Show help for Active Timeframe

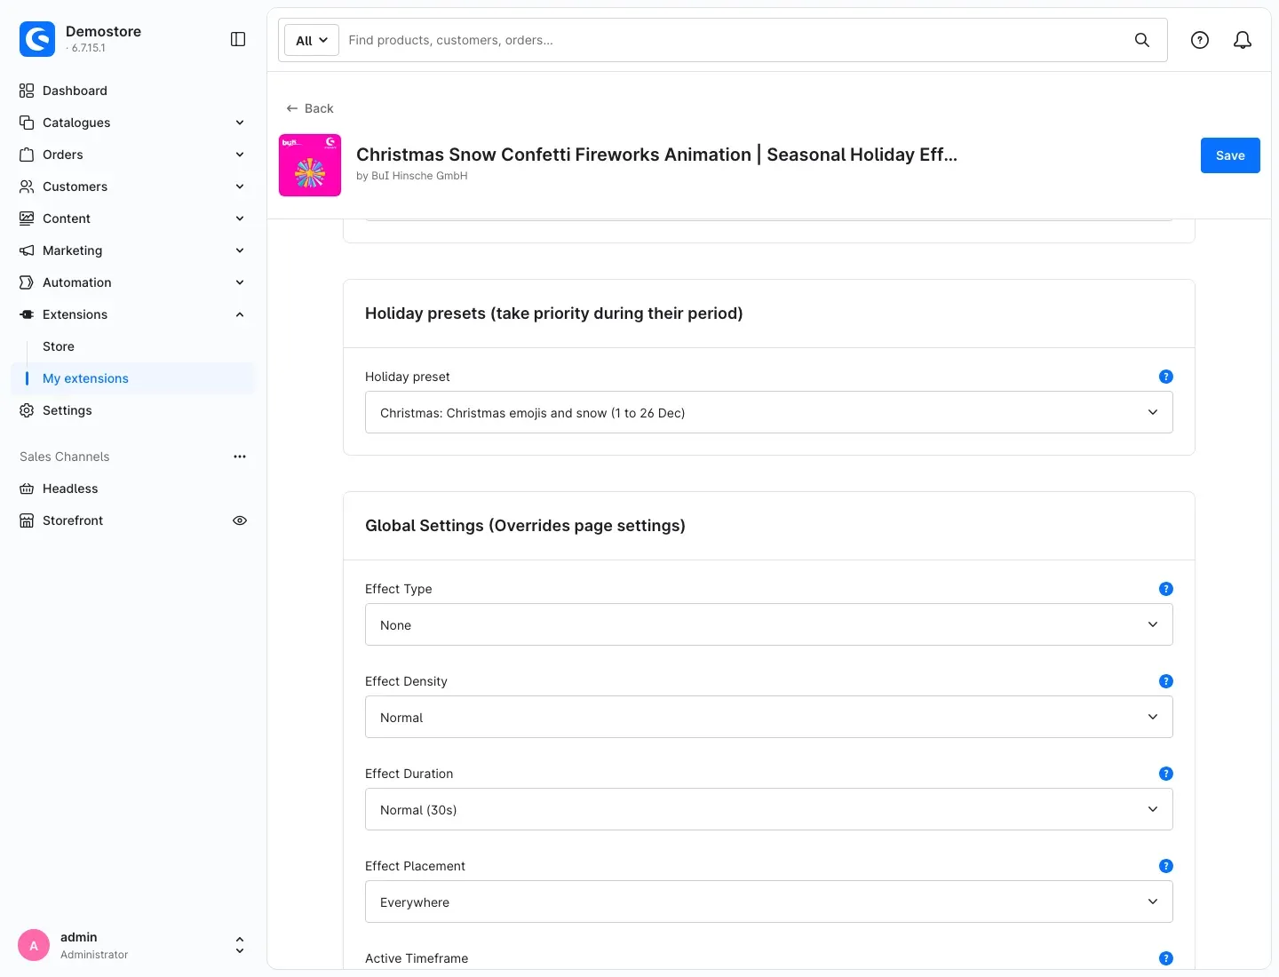click(1166, 958)
